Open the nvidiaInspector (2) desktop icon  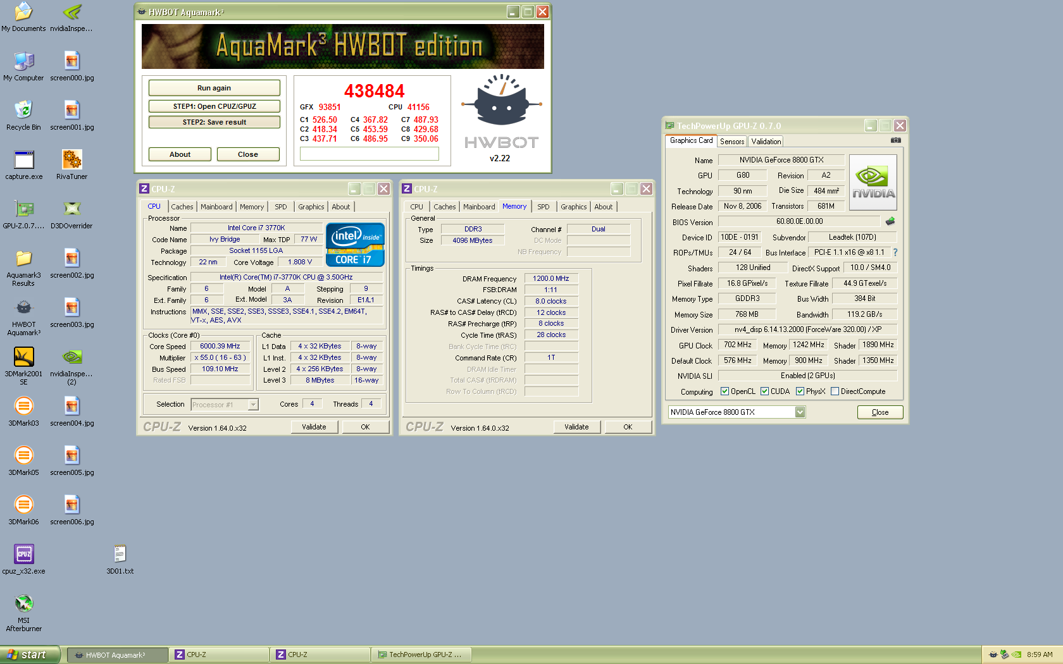click(x=71, y=367)
